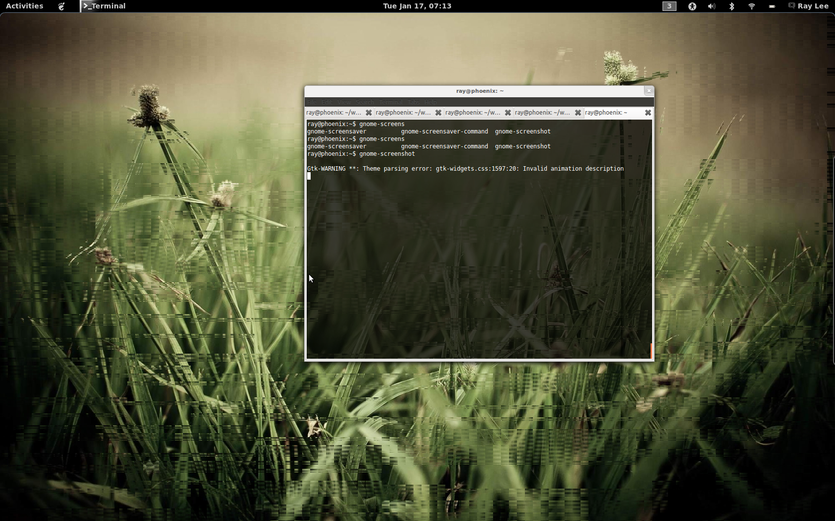Open the clock and calendar dropdown
Image resolution: width=835 pixels, height=521 pixels.
tap(417, 6)
